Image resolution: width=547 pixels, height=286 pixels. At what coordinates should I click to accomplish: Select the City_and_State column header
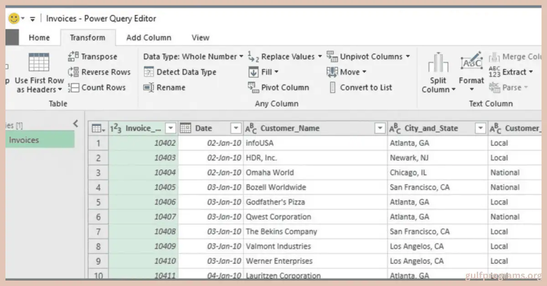tap(431, 128)
